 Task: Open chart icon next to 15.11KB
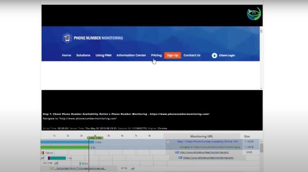pyautogui.click(x=56, y=163)
